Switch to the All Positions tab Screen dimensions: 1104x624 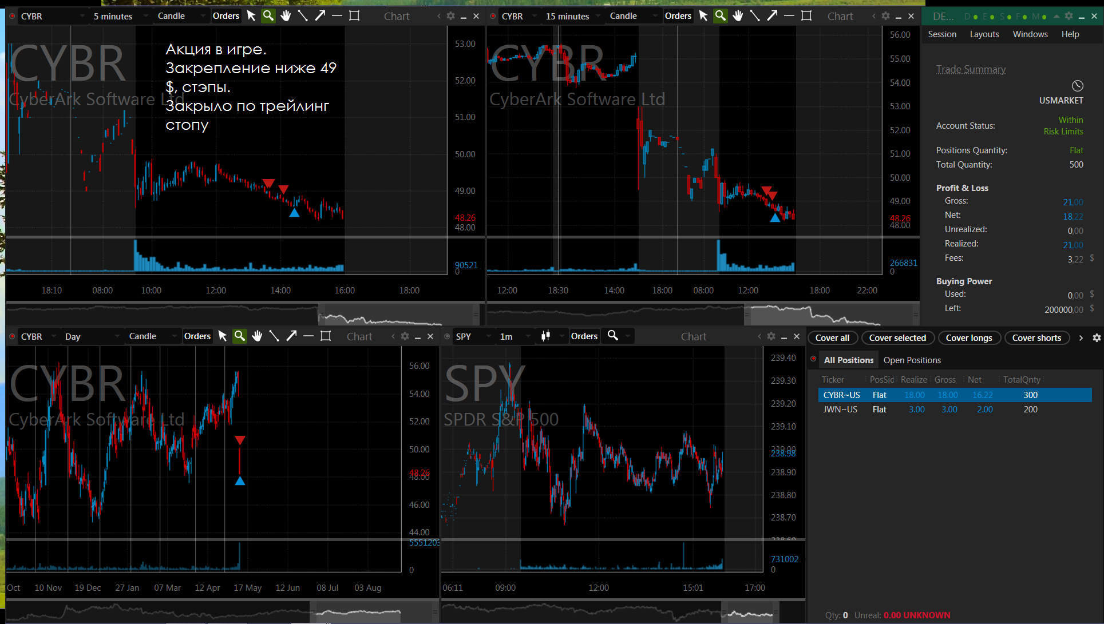pos(849,360)
